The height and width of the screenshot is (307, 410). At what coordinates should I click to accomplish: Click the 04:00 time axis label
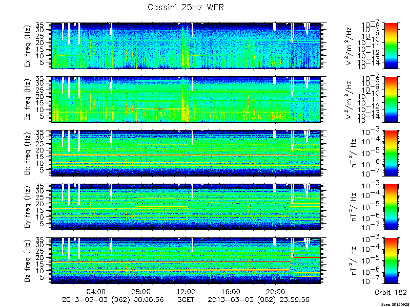click(x=96, y=291)
